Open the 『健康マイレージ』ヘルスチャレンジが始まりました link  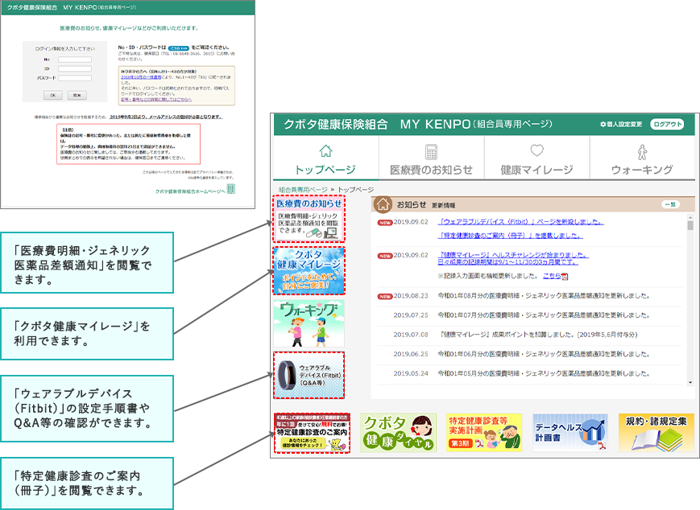tap(513, 255)
